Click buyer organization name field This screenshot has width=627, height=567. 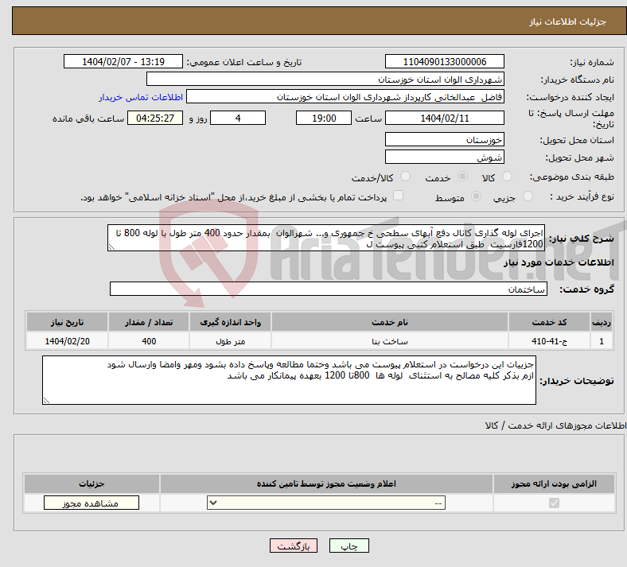325,79
